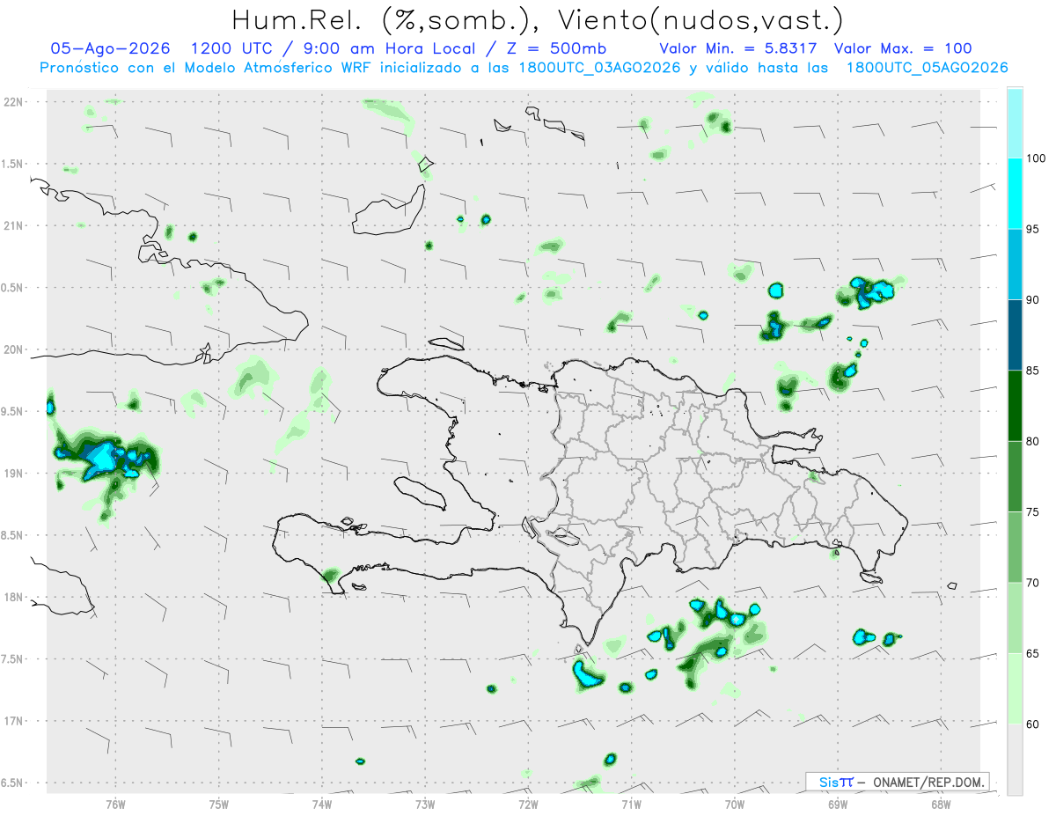Select the cyan 95–100 legend color band

coord(1015,194)
